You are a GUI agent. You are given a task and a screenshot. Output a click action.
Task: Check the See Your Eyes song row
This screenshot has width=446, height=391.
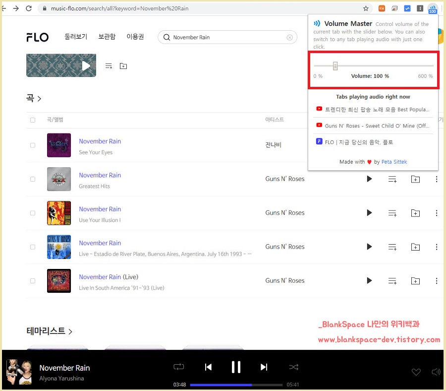point(33,145)
